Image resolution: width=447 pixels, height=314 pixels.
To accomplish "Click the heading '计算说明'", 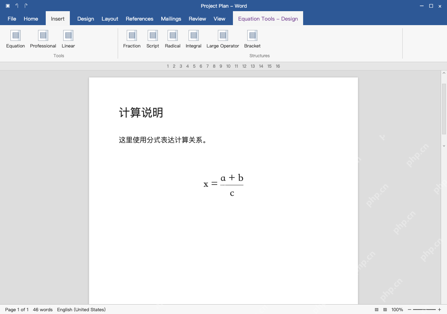I will click(141, 113).
